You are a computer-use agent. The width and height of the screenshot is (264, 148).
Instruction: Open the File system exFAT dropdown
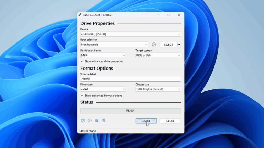click(x=103, y=89)
